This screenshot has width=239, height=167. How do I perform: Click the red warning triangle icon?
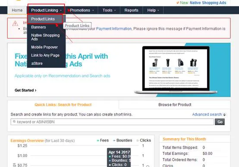coord(15,23)
